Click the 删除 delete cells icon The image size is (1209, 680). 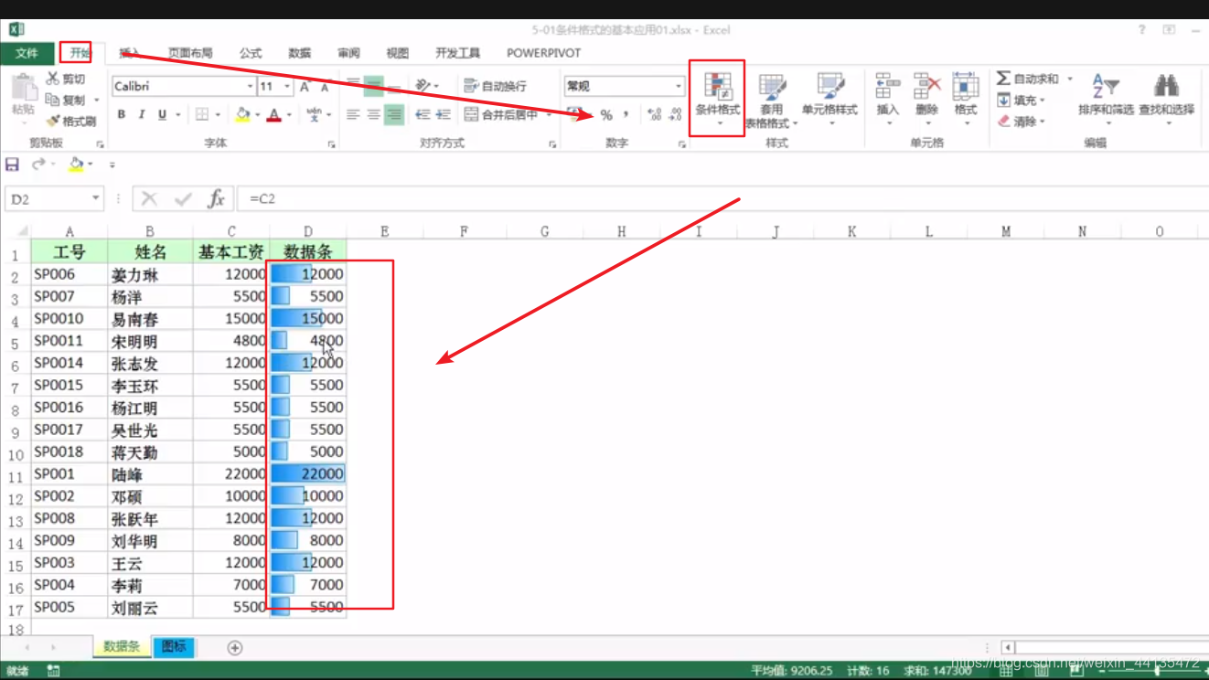(x=926, y=87)
